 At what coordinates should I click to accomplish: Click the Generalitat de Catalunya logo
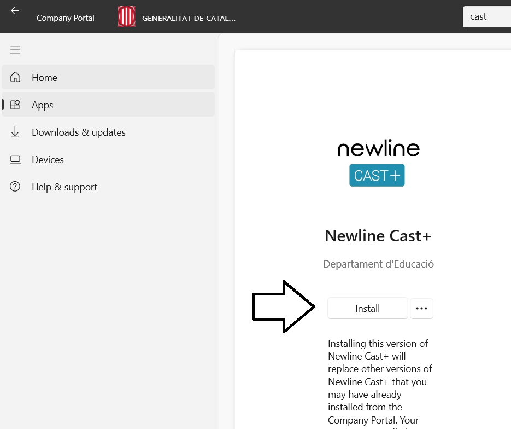tap(126, 17)
